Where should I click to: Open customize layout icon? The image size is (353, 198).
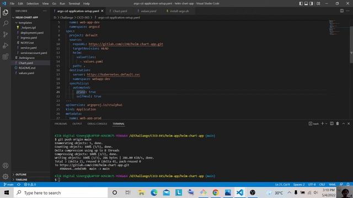click(318, 3)
